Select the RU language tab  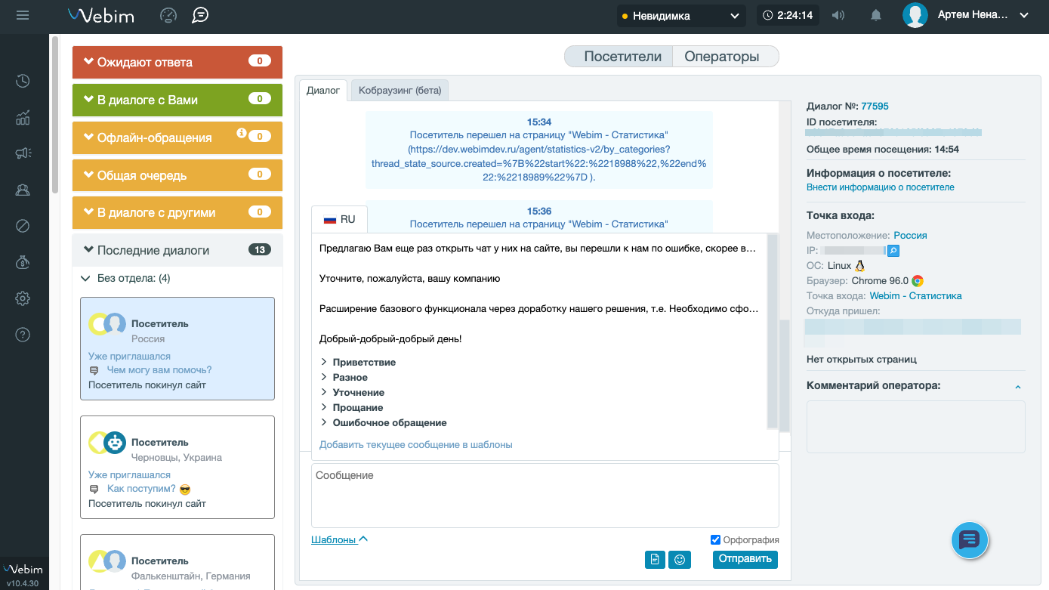coord(339,220)
